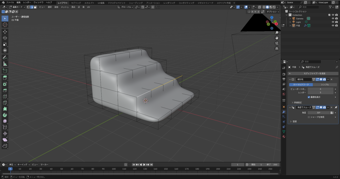Activate the 3D Cursor tool
The image size is (340, 179).
[5, 25]
